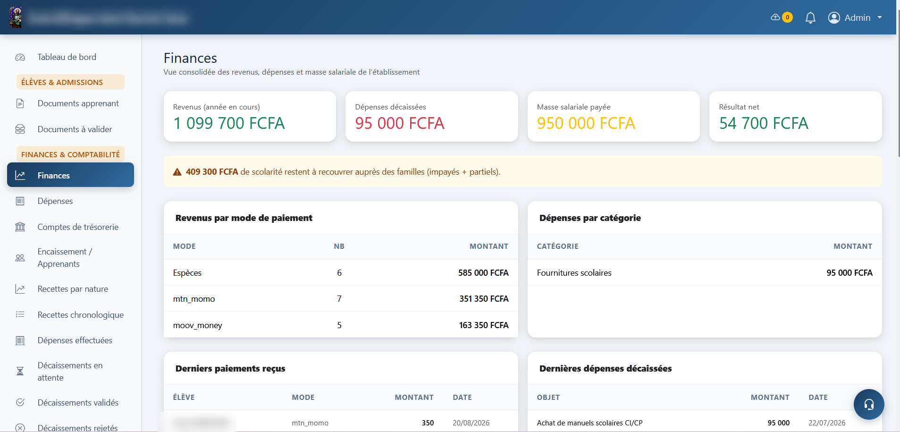This screenshot has height=432, width=900.
Task: Open Documents apprenant page
Action: [70, 103]
